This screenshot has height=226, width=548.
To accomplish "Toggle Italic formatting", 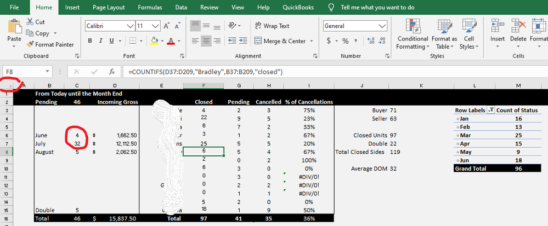I will 100,41.
